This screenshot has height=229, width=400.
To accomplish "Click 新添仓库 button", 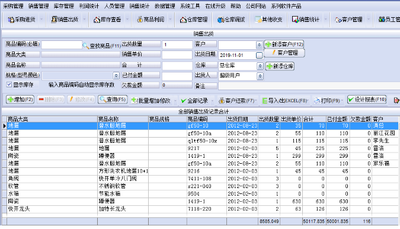I will (280, 66).
